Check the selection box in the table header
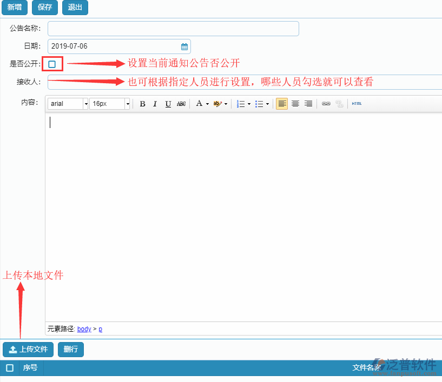 coord(9,367)
